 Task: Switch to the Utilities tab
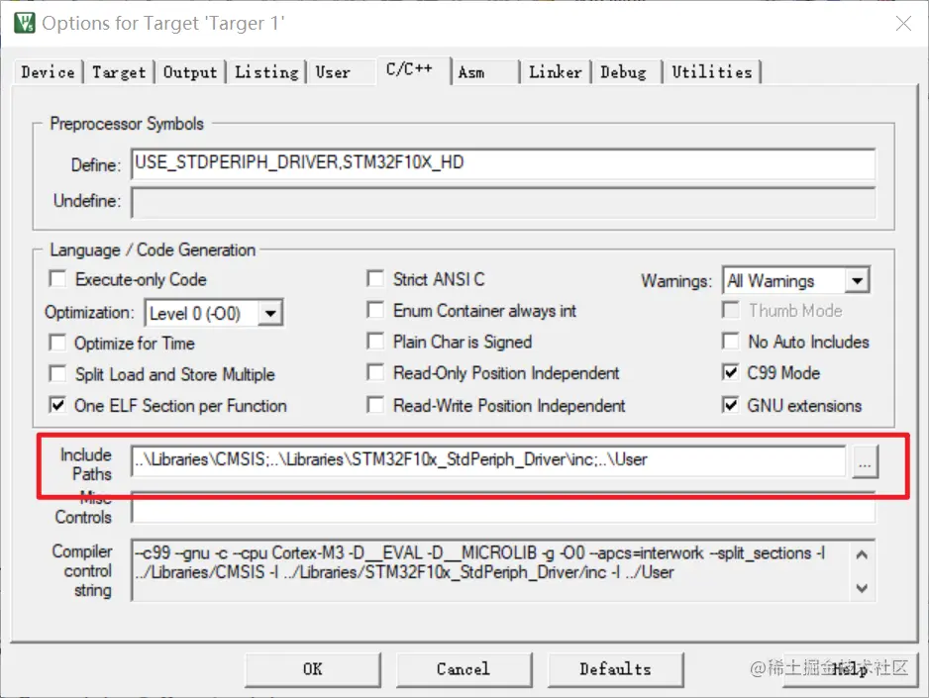click(x=711, y=72)
